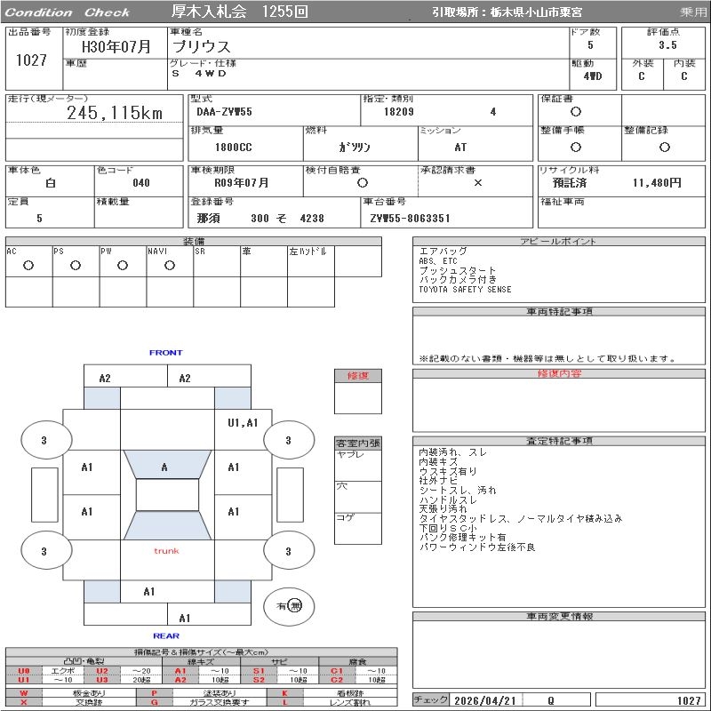The image size is (711, 711).
Task: Click legend code "P" 塗装あり
Action: coord(154,693)
